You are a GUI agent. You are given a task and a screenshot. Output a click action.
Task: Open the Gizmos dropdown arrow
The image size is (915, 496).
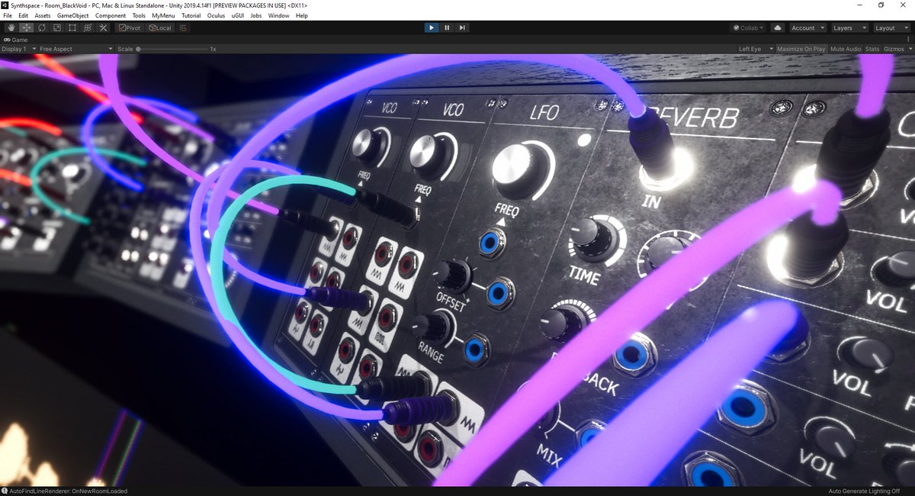[909, 49]
